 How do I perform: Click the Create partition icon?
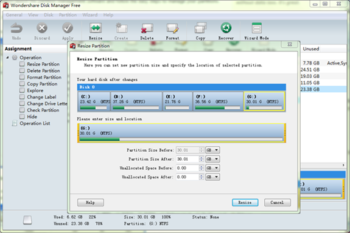[121, 29]
